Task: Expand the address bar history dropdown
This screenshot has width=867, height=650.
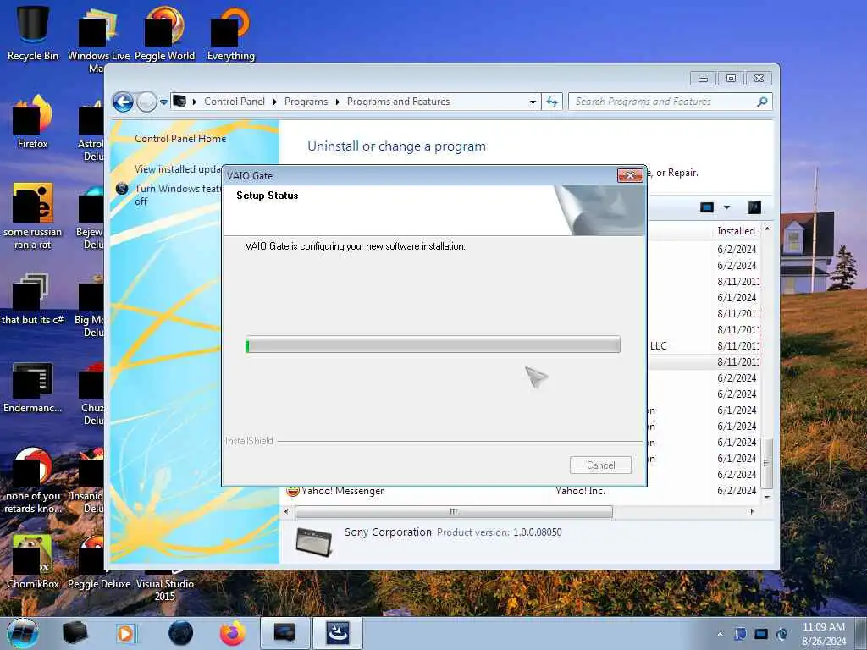Action: tap(533, 102)
